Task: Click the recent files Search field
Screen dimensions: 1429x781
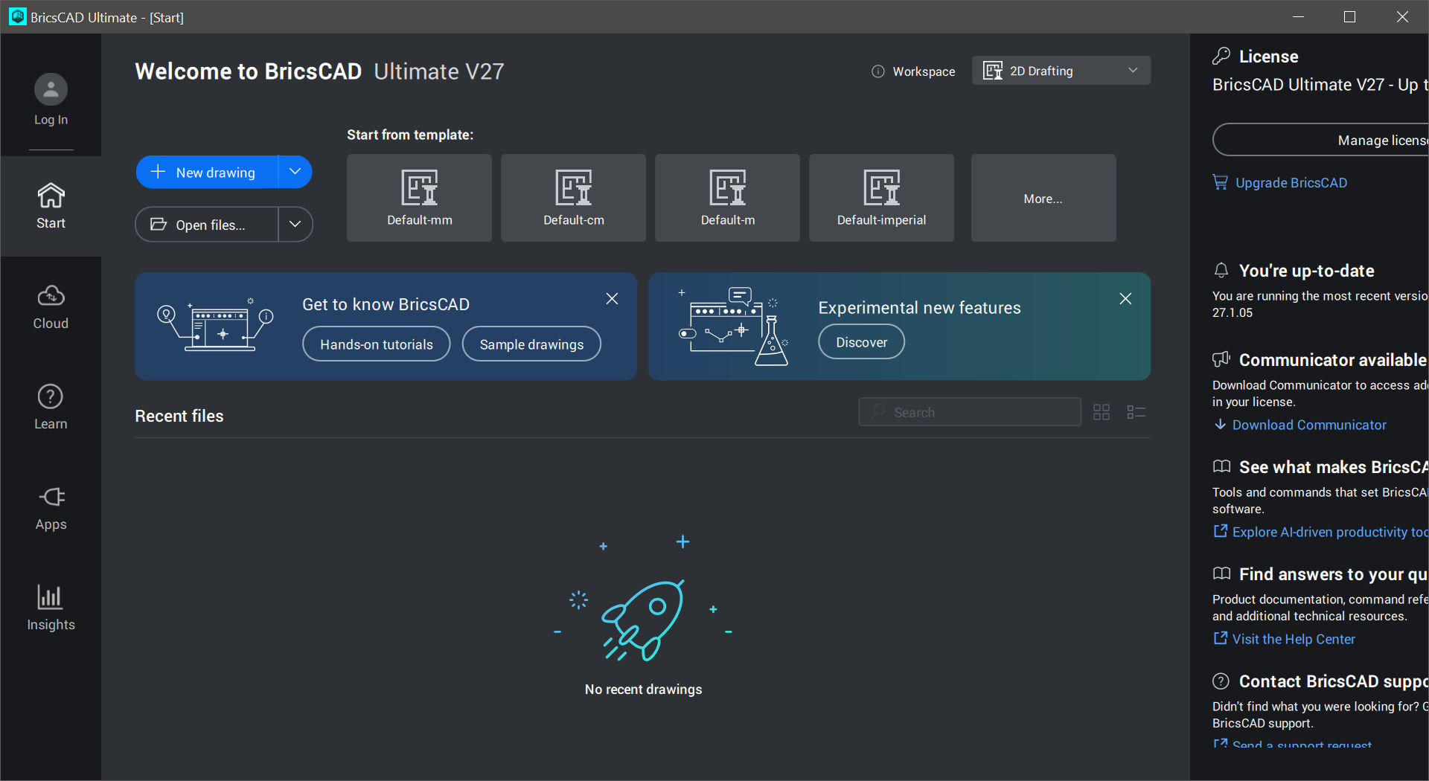Action: [x=970, y=412]
